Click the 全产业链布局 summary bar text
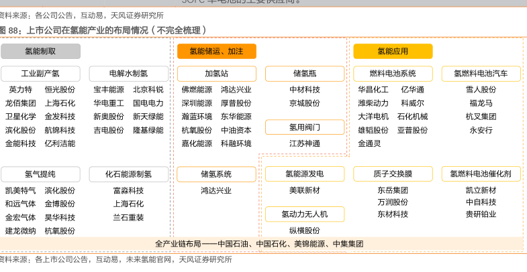Image resolution: width=527 pixels, height=272 pixels. (259, 244)
